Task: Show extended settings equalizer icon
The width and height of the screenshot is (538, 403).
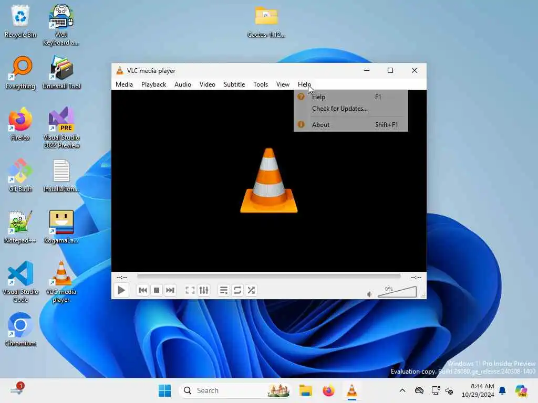Action: [x=204, y=290]
